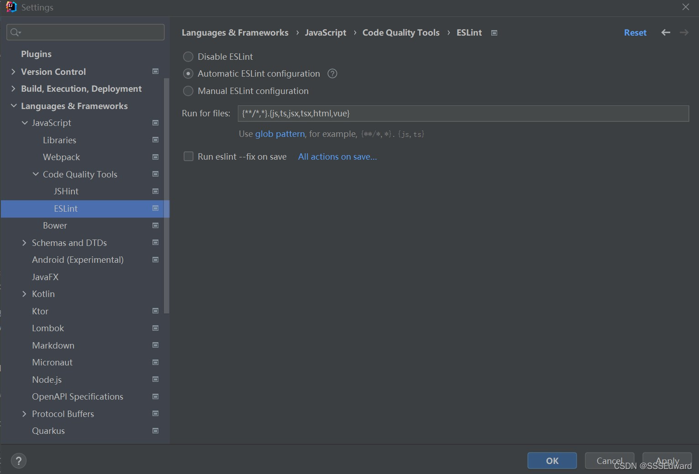Open the JavaFX settings page
The width and height of the screenshot is (699, 474).
click(45, 277)
